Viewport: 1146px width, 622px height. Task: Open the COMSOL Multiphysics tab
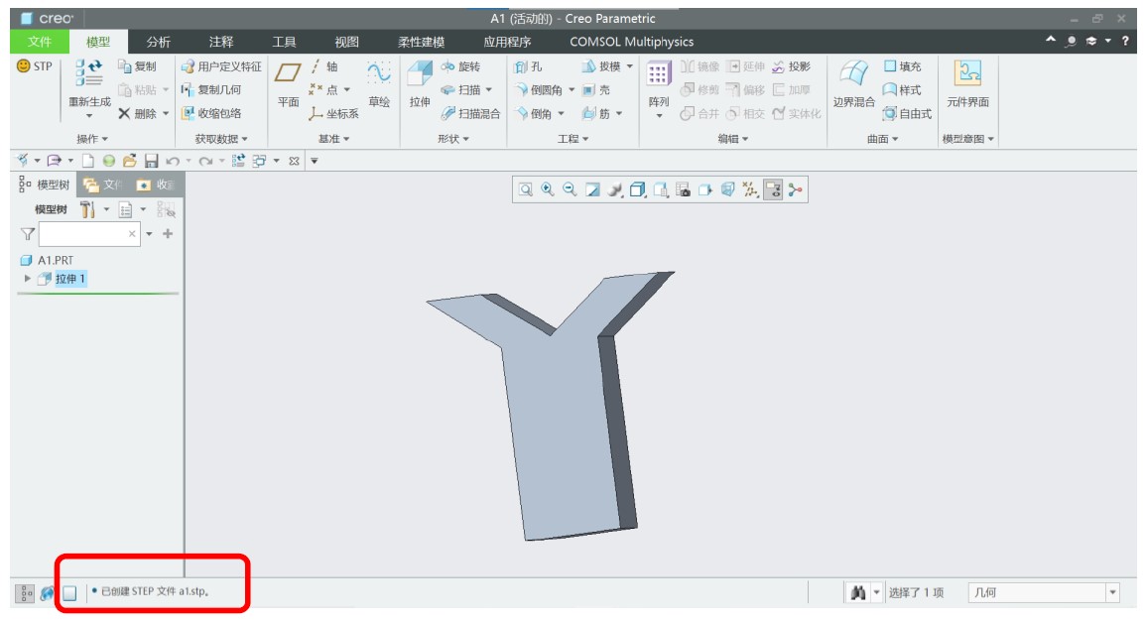631,42
